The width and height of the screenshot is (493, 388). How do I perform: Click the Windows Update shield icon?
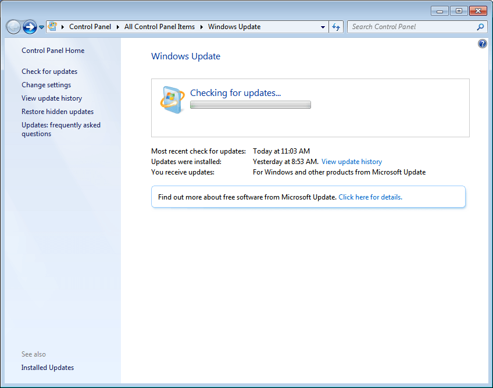(x=172, y=99)
